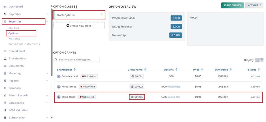Click the Cap Table pie chart icon

pyautogui.click(x=5, y=14)
